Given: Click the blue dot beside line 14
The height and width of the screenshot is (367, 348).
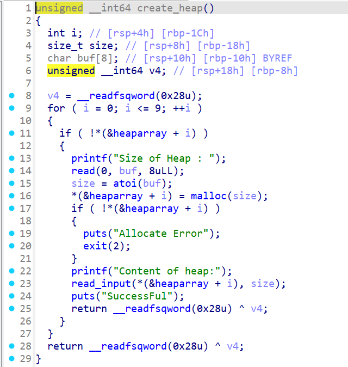Looking at the screenshot, I should [x=12, y=171].
